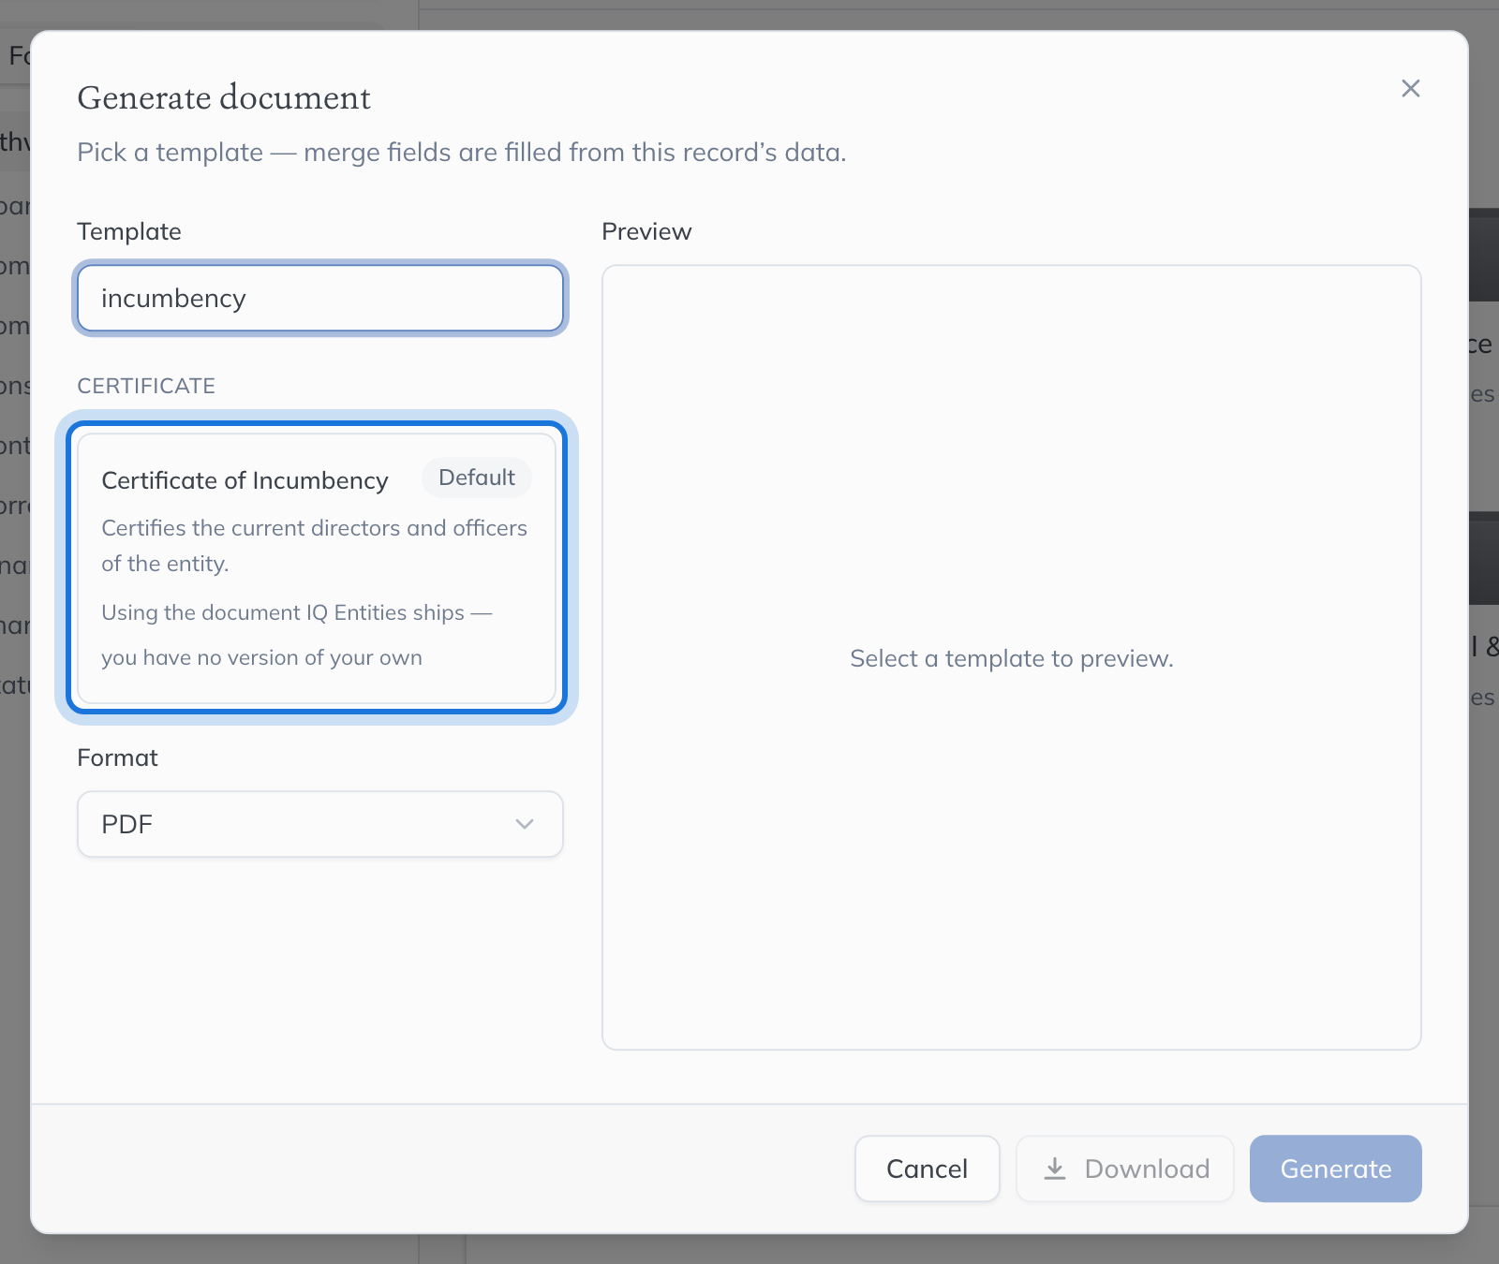Click the 'Select a template to preview.' text
Screen dimensions: 1499x1264
(x=1012, y=658)
